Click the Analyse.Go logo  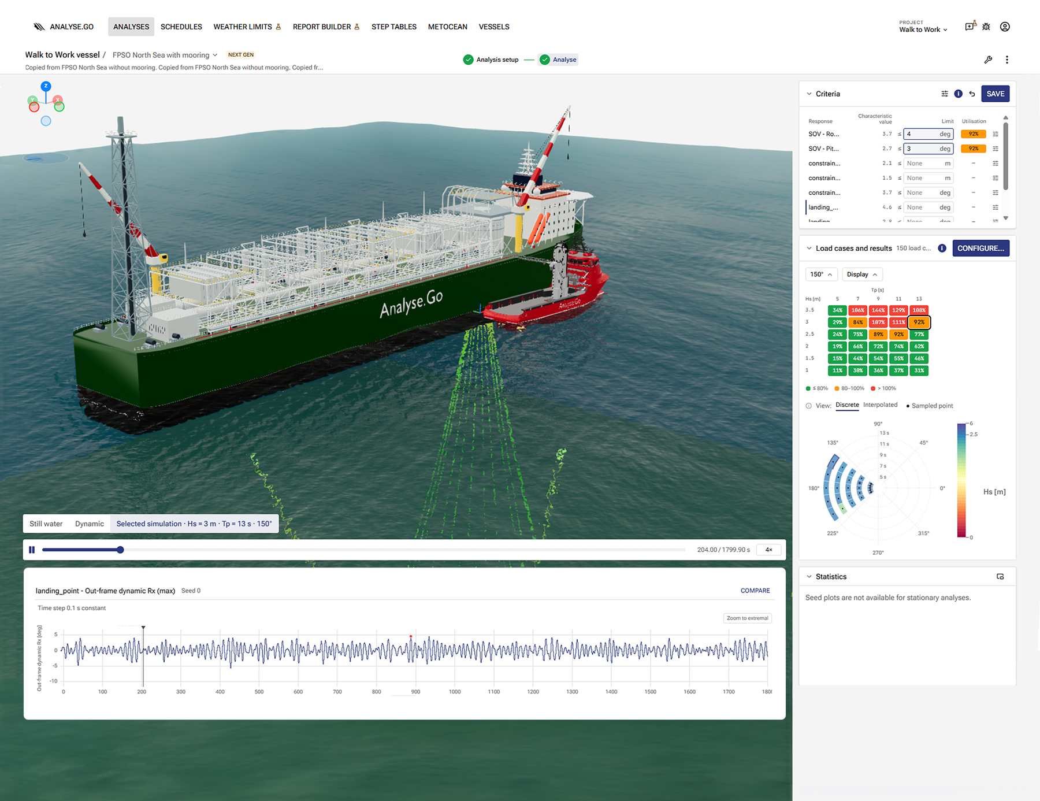pos(64,27)
